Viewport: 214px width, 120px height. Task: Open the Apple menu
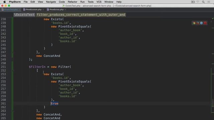(x=4, y=2)
